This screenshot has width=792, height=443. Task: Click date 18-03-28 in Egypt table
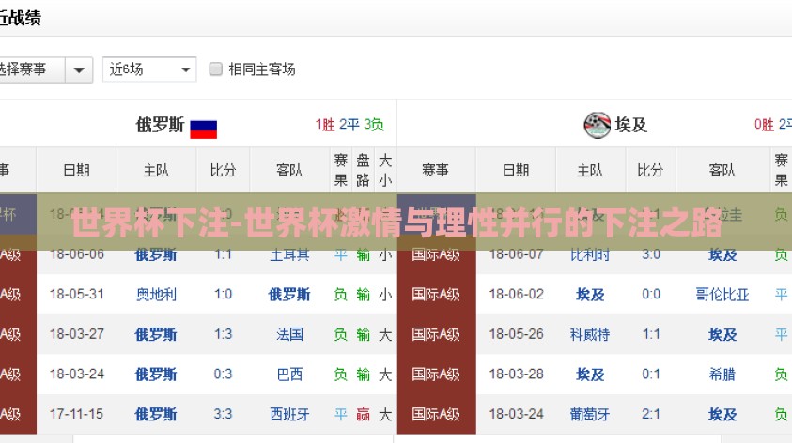point(516,374)
